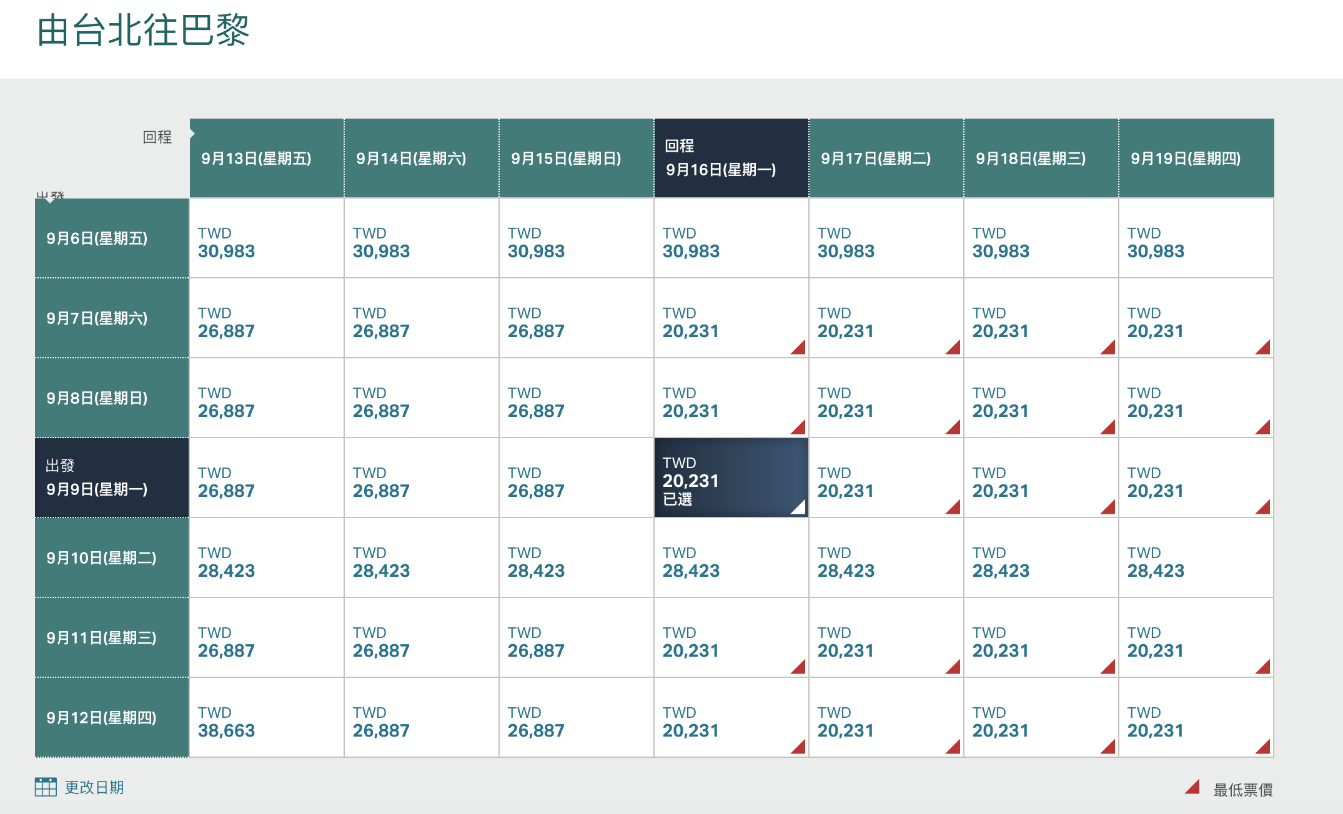Click the 更改日期 link
The height and width of the screenshot is (814, 1343).
pyautogui.click(x=94, y=788)
